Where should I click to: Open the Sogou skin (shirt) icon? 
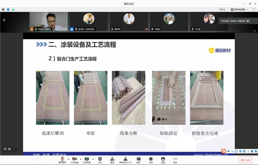tap(252, 151)
